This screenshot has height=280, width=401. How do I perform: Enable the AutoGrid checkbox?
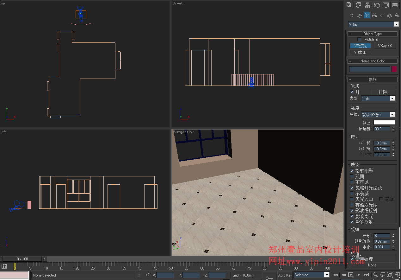coord(359,40)
